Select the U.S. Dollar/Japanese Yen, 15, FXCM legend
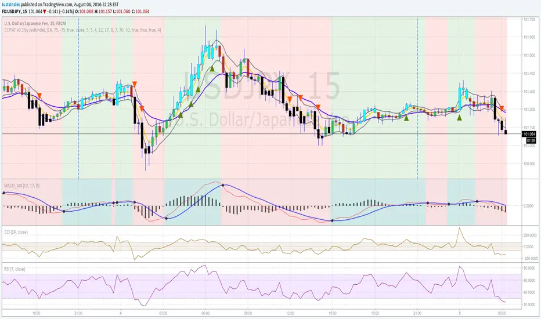Image resolution: width=541 pixels, height=319 pixels. coord(35,23)
